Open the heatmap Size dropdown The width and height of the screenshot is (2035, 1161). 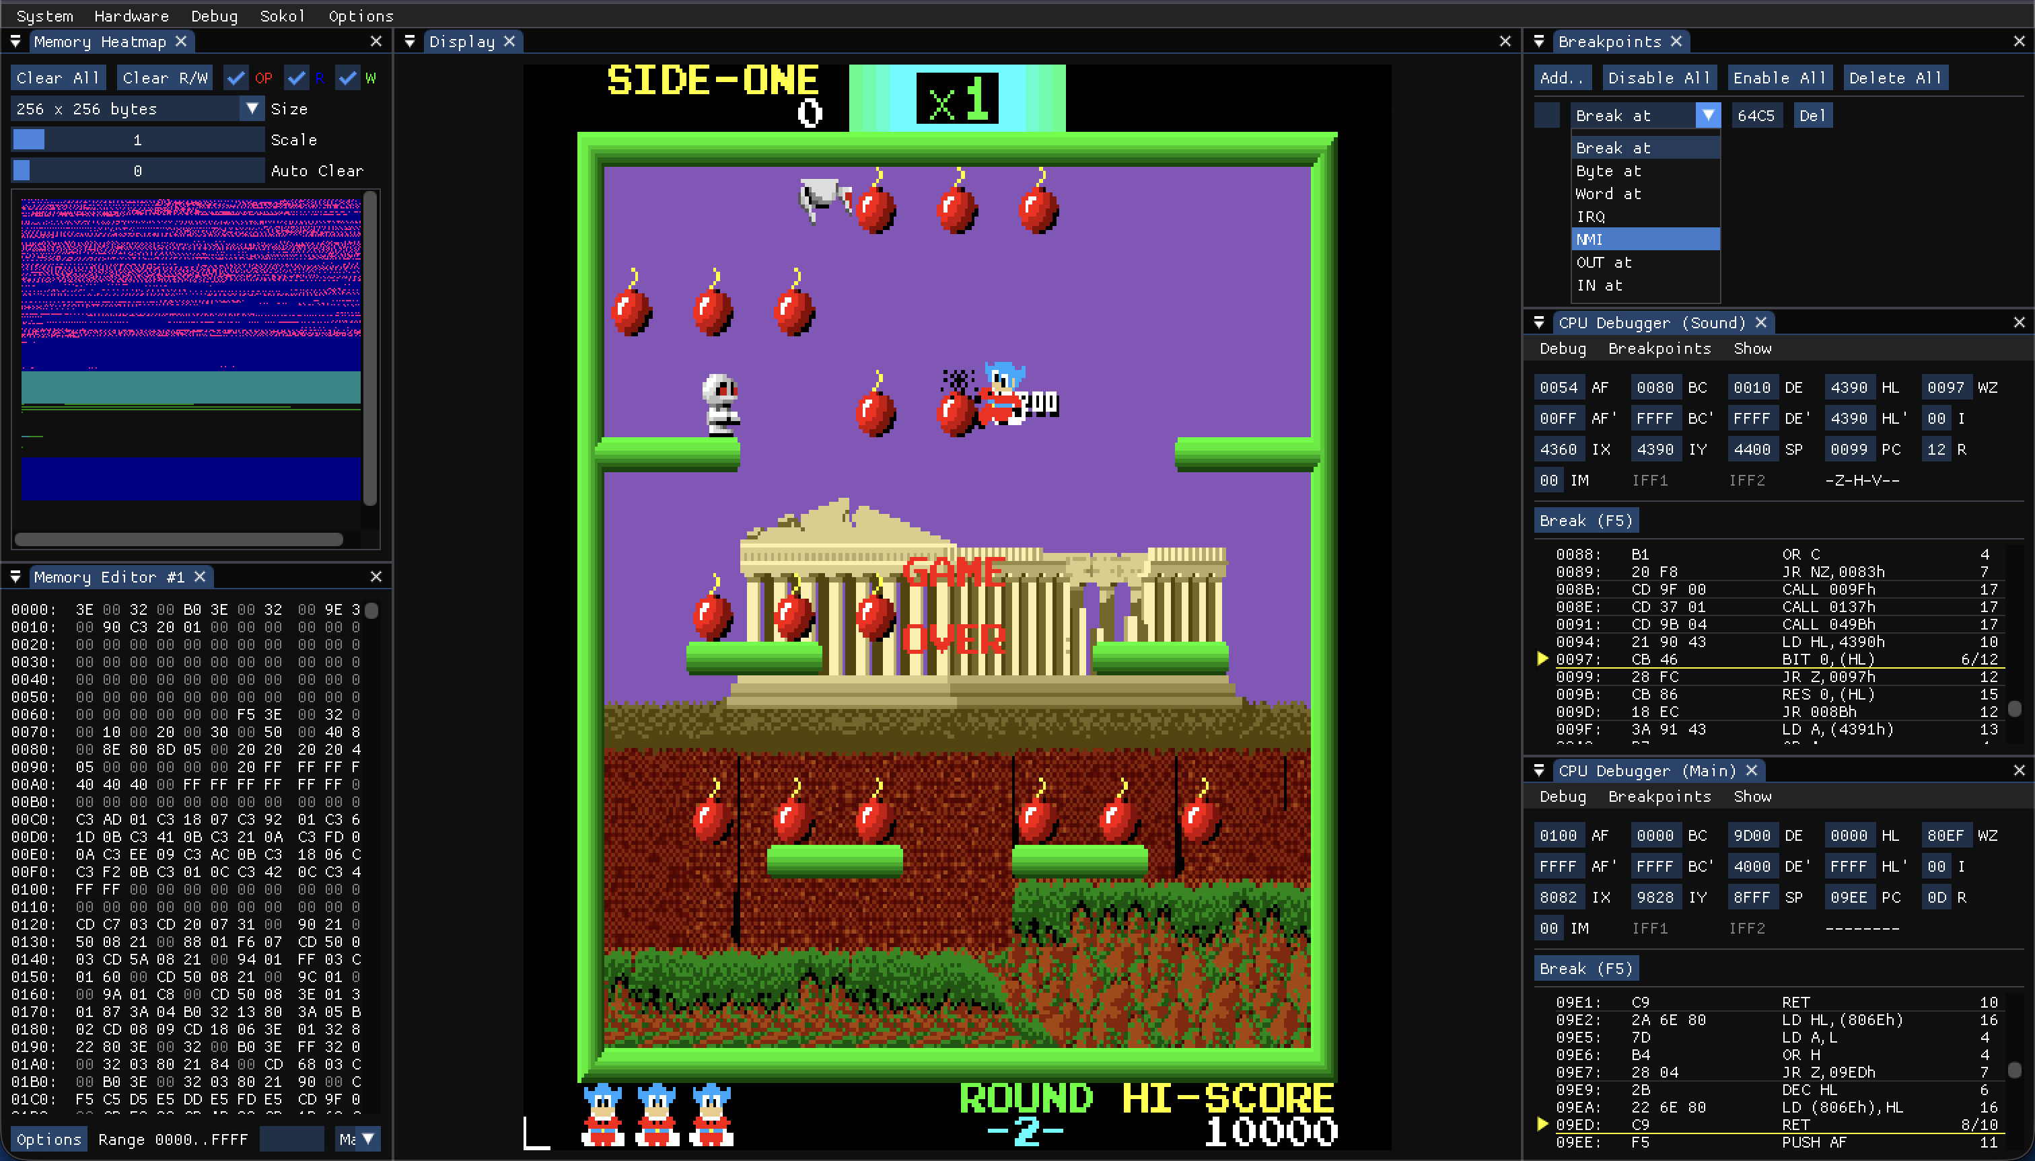137,109
